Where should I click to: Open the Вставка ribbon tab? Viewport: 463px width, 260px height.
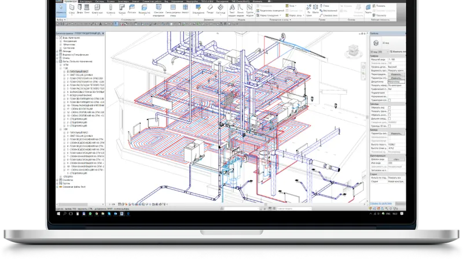coord(111,2)
